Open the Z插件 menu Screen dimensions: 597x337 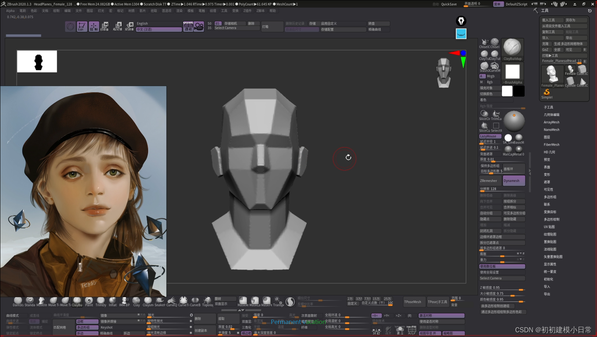tap(247, 11)
